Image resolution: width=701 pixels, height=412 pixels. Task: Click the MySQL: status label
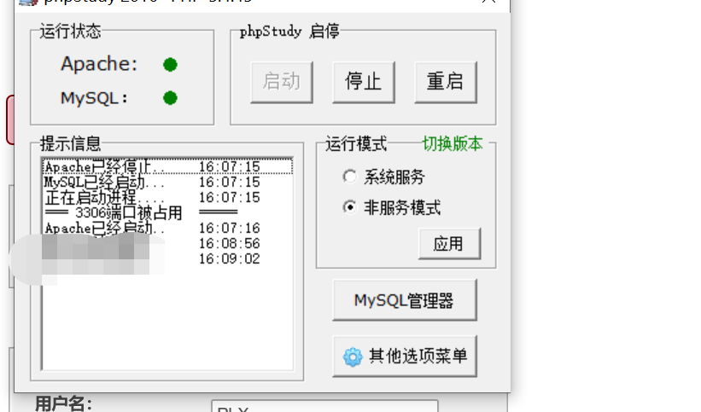point(94,98)
